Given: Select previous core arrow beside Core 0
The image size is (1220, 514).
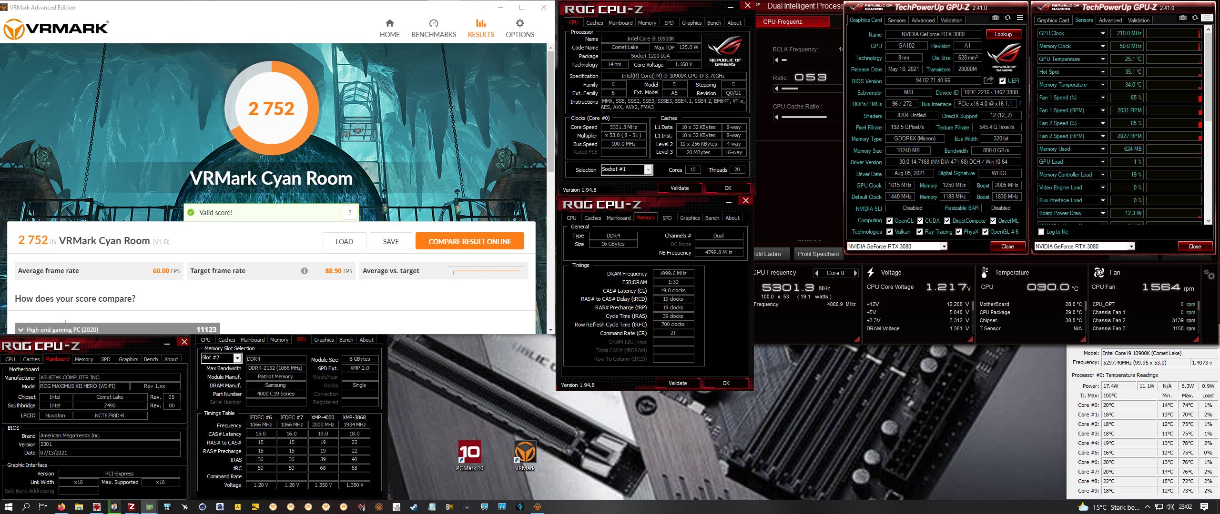Looking at the screenshot, I should point(817,273).
